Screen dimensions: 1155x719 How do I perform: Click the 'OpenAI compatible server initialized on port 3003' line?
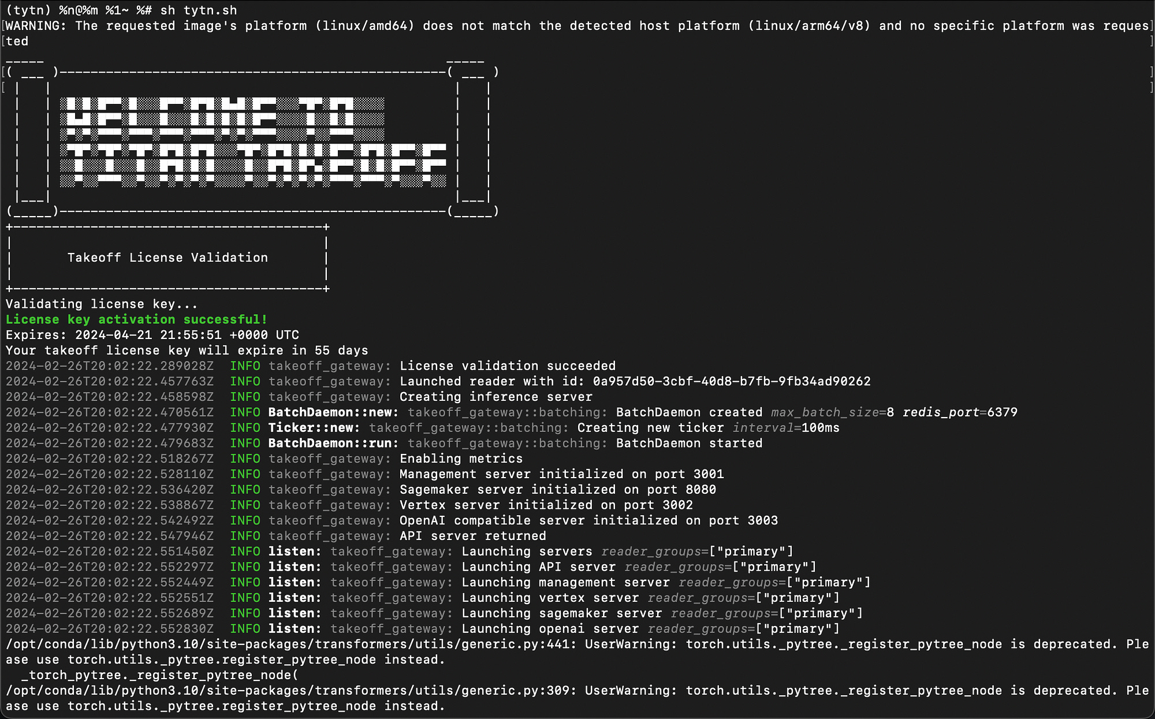[588, 520]
